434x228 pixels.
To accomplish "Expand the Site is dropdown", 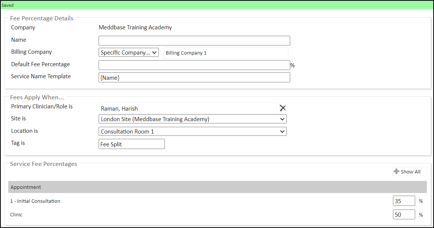I will (x=192, y=119).
